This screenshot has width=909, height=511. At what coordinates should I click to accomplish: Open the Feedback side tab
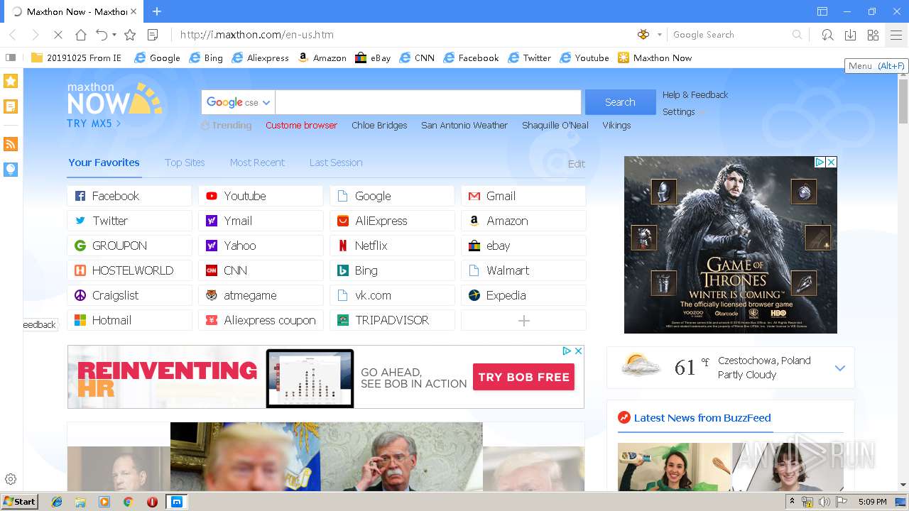coord(40,324)
